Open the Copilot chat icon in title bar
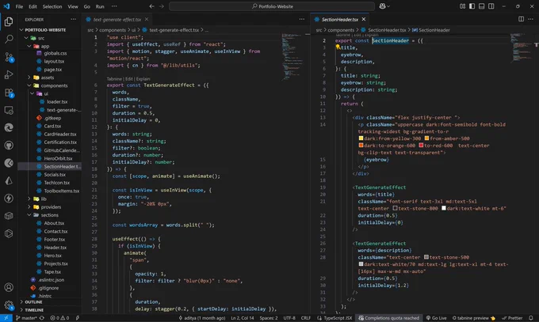This screenshot has width=539, height=322. coord(382,6)
